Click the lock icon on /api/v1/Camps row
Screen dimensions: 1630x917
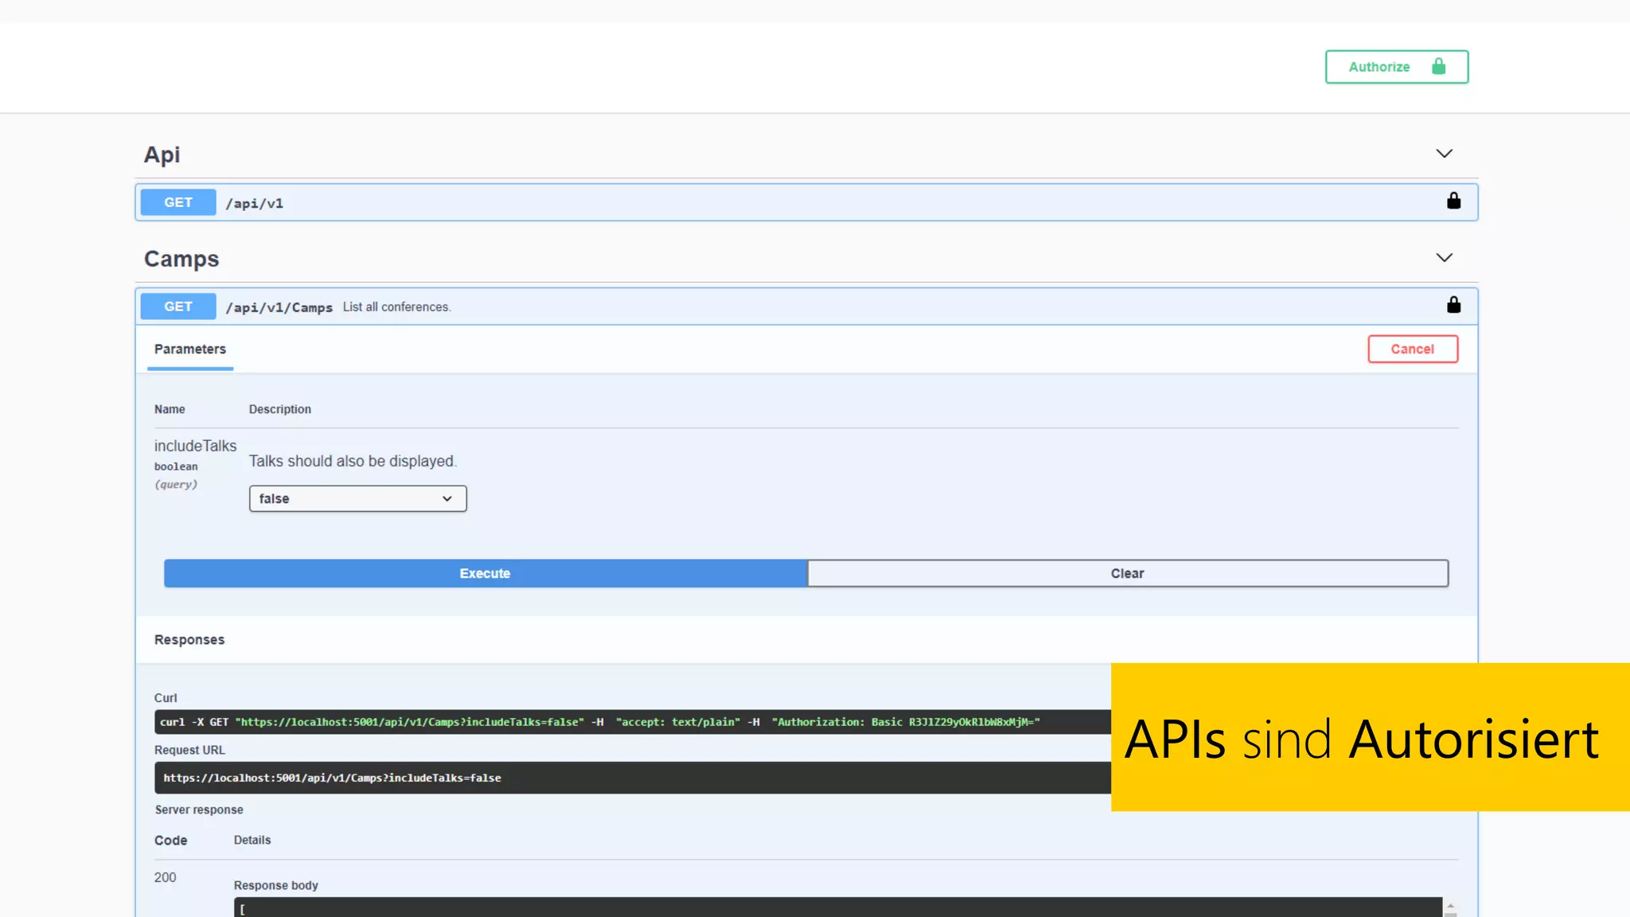[1453, 305]
